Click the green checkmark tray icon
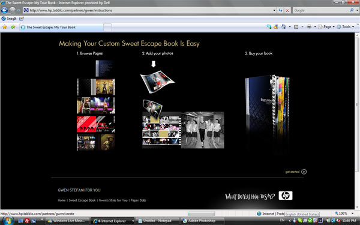The width and height of the screenshot is (360, 225). 310,220
